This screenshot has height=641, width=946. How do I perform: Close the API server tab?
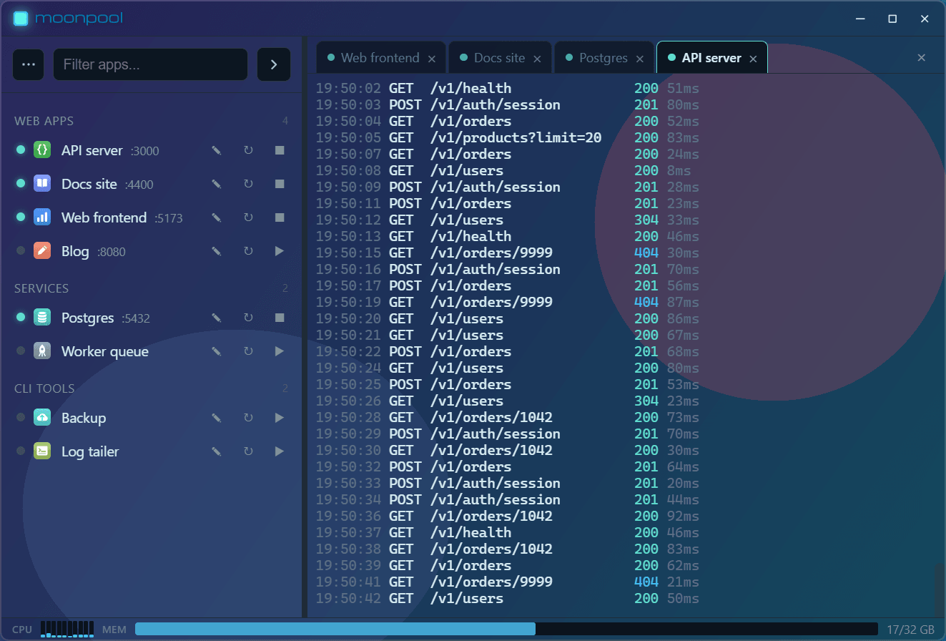(753, 59)
